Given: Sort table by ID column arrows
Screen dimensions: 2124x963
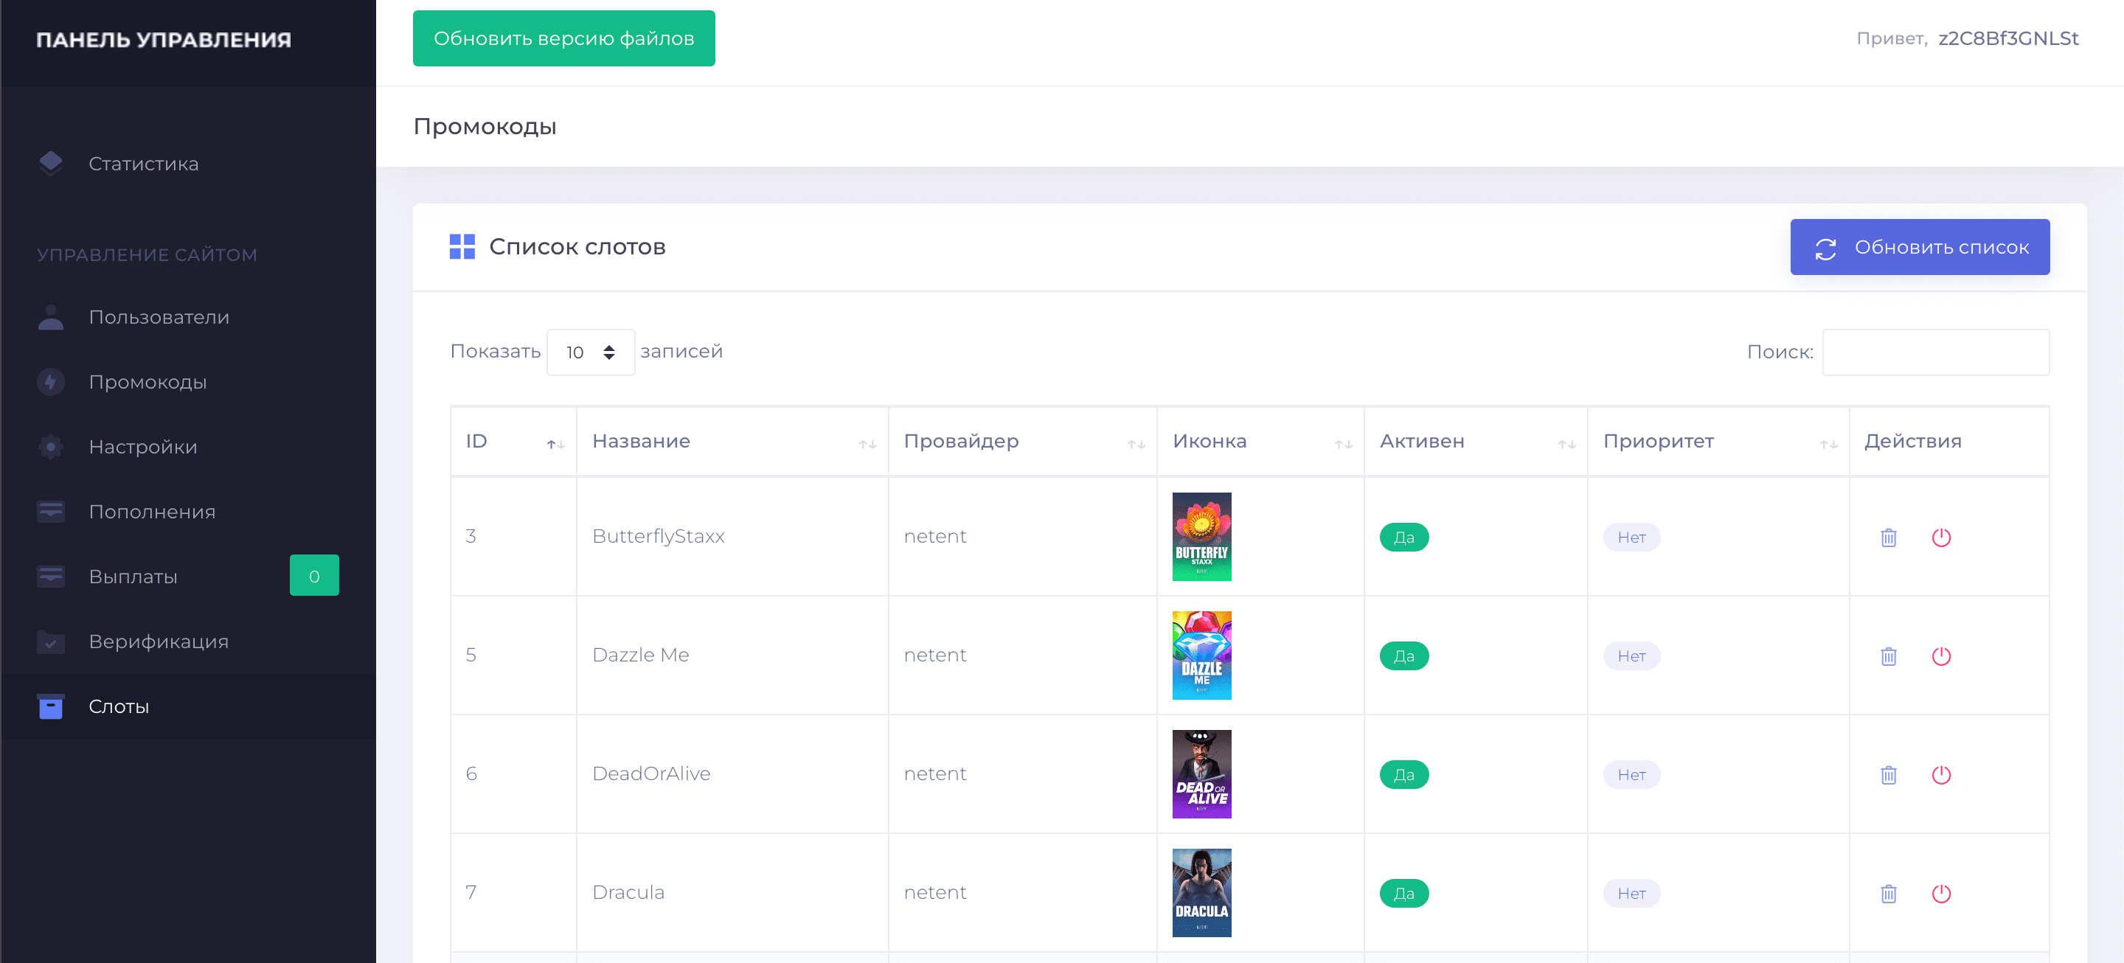Looking at the screenshot, I should coord(555,444).
